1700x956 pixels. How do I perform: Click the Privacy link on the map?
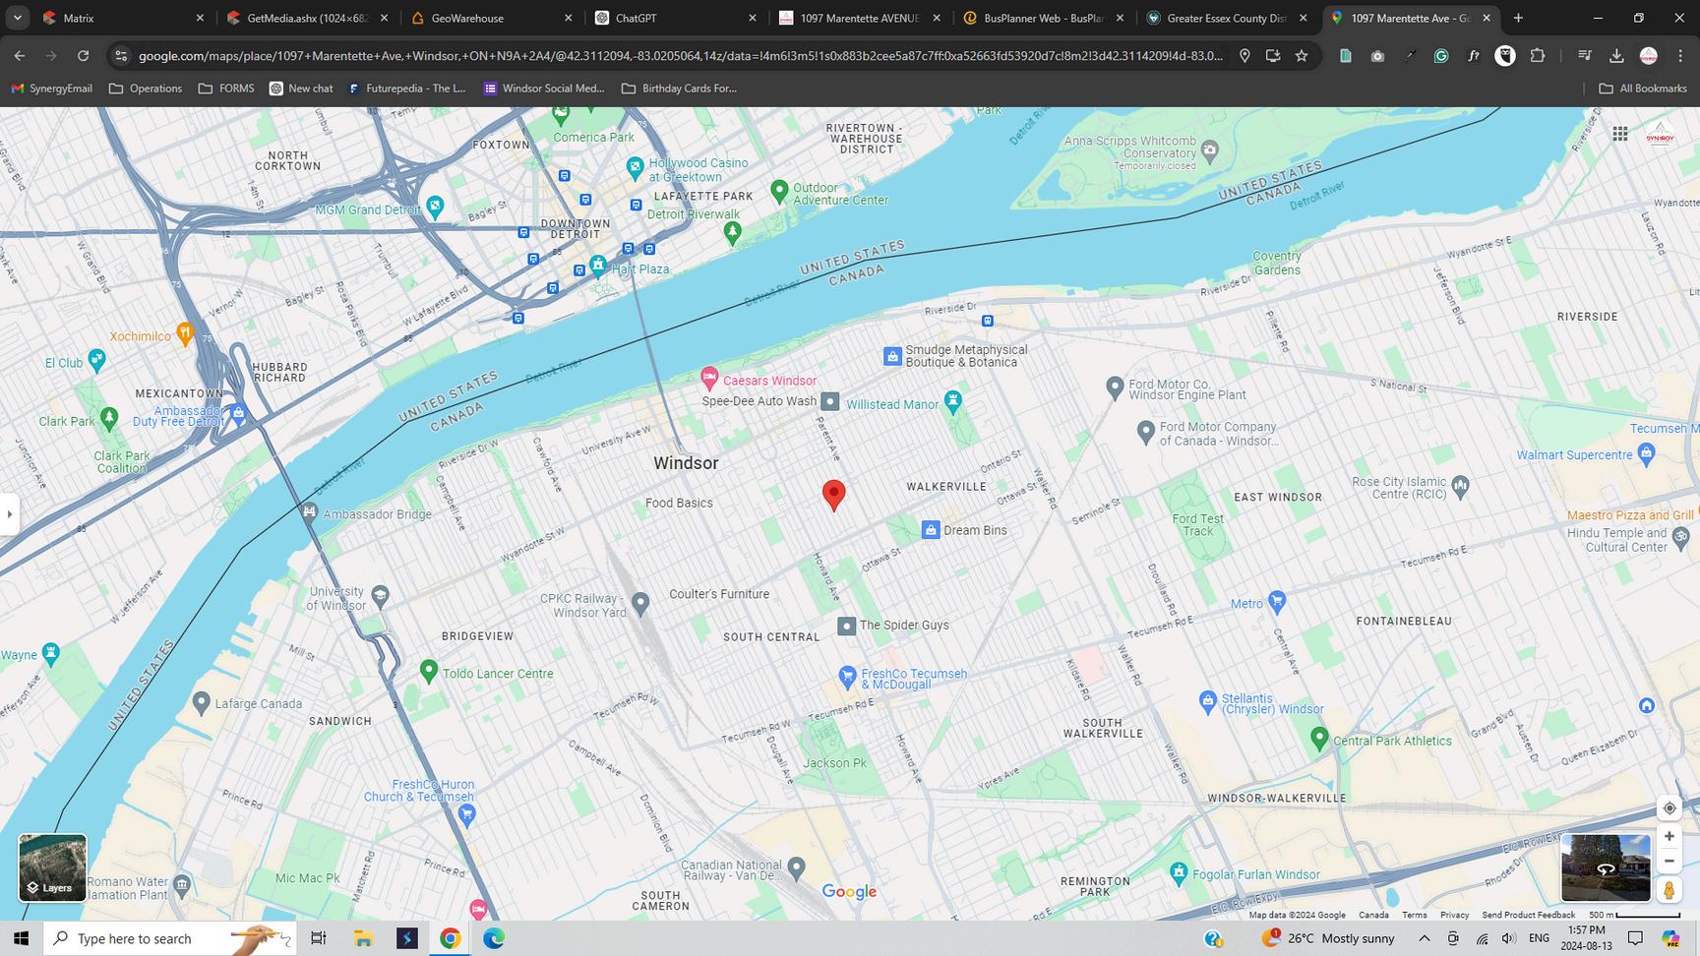(x=1454, y=915)
